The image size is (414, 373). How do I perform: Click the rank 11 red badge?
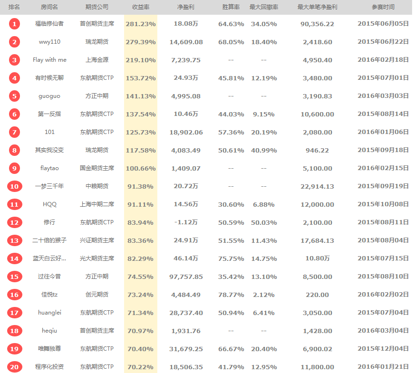click(x=14, y=204)
